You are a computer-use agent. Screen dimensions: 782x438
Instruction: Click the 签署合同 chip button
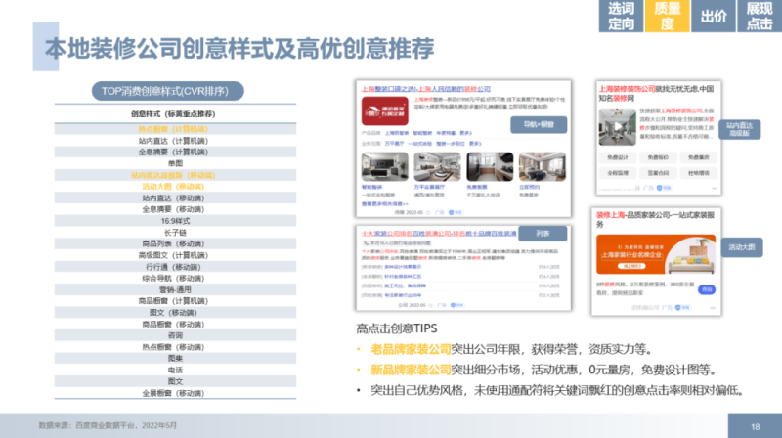tap(658, 173)
